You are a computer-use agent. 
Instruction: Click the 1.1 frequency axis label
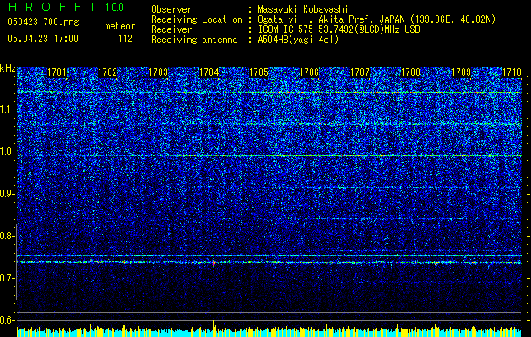point(7,110)
